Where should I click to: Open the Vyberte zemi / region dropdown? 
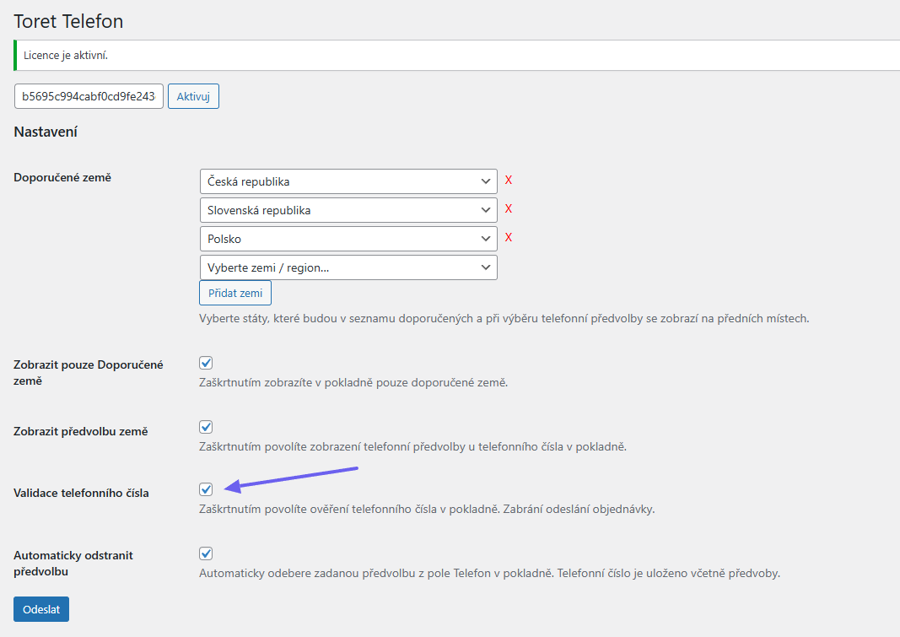tap(348, 267)
